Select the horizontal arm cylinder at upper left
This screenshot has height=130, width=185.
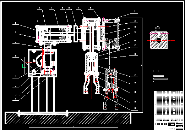tap(54, 34)
